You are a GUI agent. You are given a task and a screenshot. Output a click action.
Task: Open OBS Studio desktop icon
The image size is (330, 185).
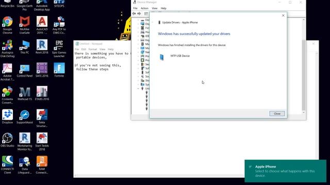pyautogui.click(x=7, y=140)
